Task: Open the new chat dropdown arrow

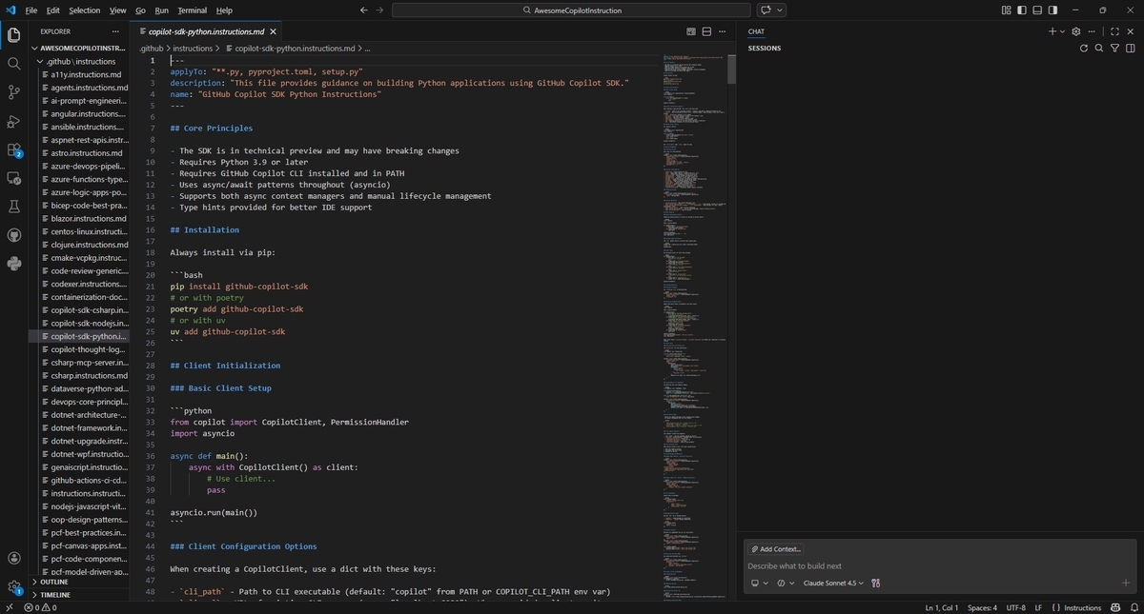Action: 1063,31
